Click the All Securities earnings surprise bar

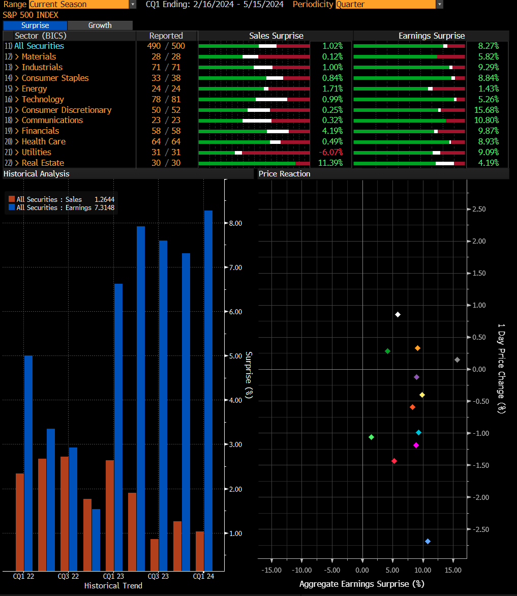(409, 46)
